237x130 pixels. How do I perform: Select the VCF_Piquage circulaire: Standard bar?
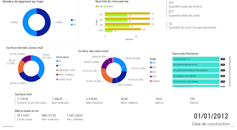coord(196,76)
